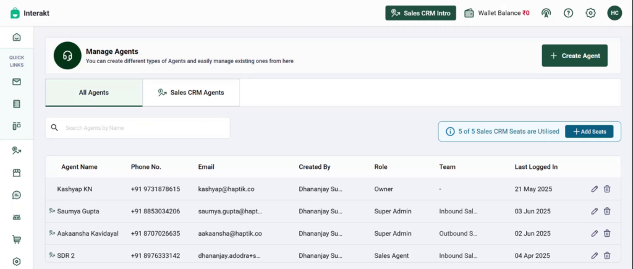Open the Interakt logo home link
This screenshot has width=633, height=269.
(30, 13)
